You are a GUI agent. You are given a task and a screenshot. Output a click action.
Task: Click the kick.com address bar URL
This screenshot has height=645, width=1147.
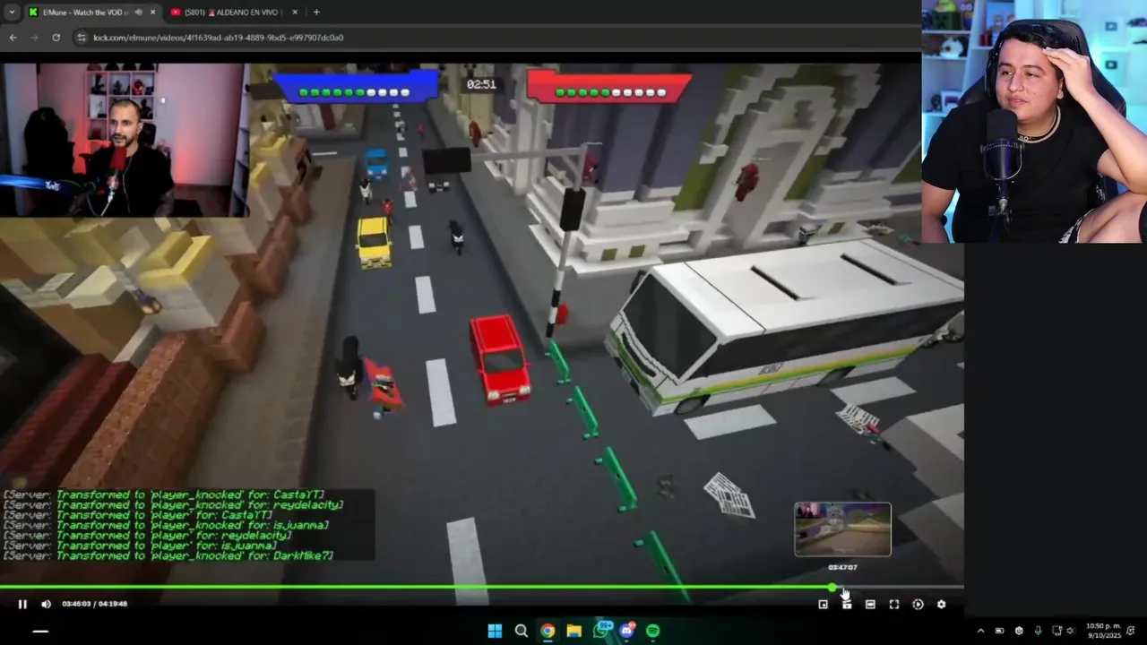pos(218,38)
